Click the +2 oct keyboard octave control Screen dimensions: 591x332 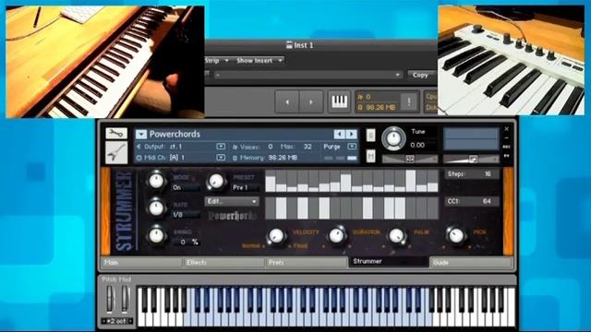(x=116, y=321)
